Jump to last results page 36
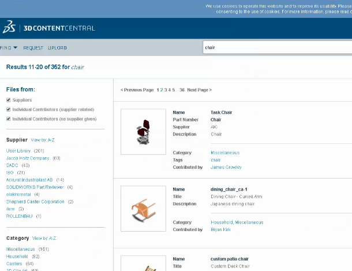352x271 pixels. tap(182, 90)
